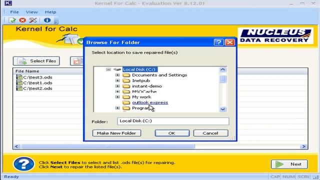
Task: Click the folder tree vertical scrollbar thumb
Action: pos(223,79)
